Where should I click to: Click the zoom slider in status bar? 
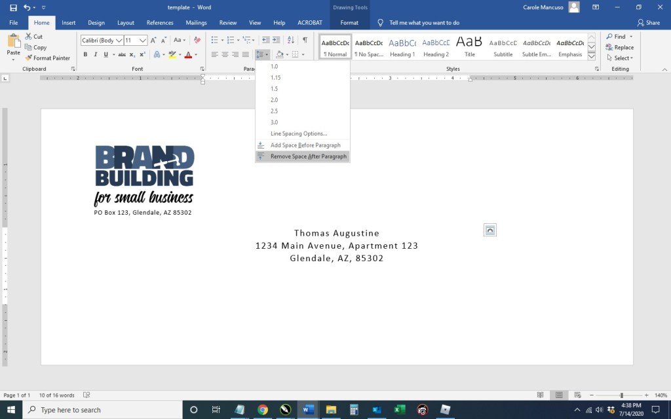coord(621,395)
